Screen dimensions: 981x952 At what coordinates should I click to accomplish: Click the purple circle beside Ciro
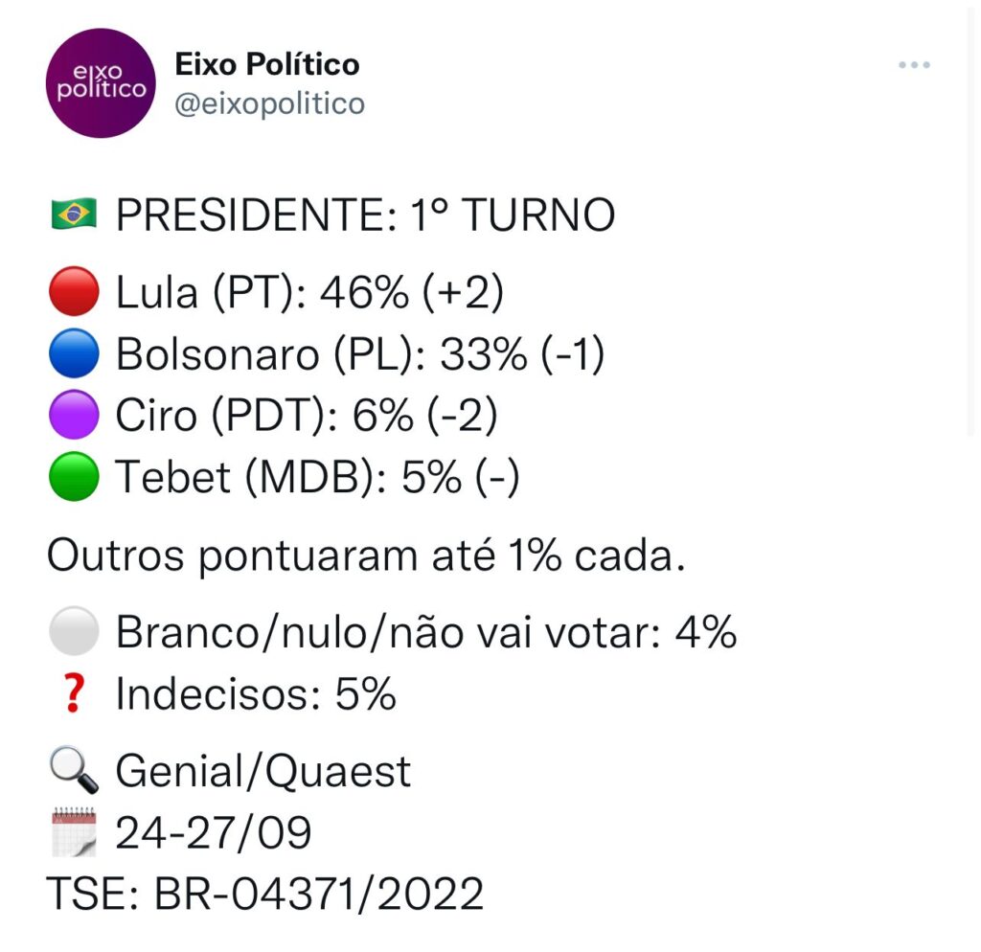point(73,416)
